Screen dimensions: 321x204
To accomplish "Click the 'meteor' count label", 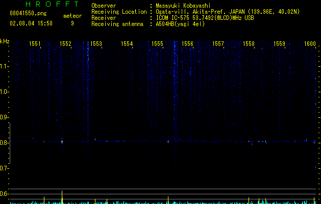I will [72, 16].
